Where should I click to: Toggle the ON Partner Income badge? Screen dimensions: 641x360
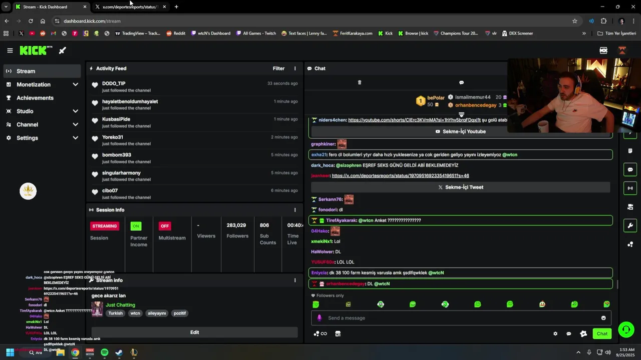click(136, 226)
